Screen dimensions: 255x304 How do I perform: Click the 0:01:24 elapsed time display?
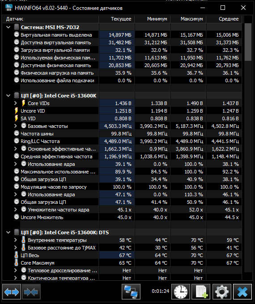coord(160,291)
